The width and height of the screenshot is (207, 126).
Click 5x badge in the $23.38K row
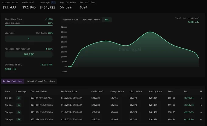point(19,105)
